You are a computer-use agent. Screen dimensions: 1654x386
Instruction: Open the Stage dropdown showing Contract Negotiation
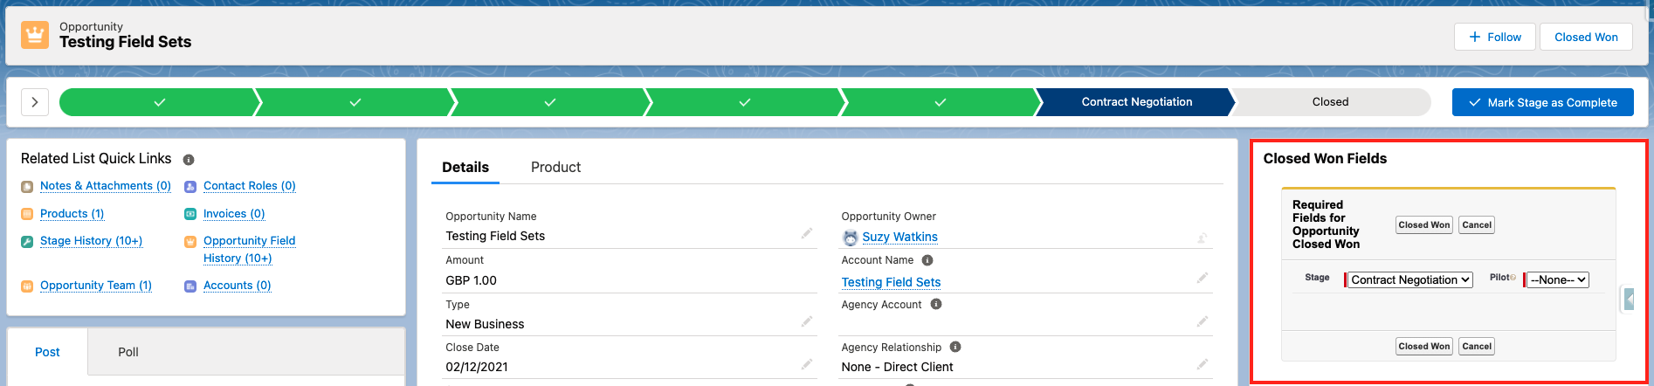(x=1411, y=280)
